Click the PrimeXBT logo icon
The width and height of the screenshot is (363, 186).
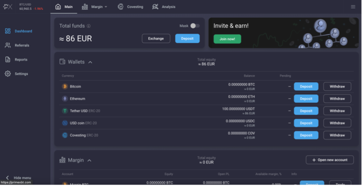click(8, 7)
